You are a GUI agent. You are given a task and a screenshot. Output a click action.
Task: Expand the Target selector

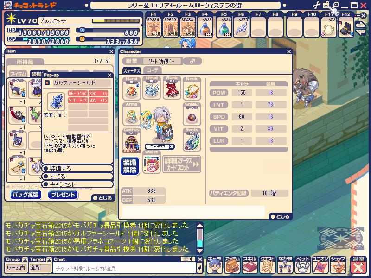point(49,259)
